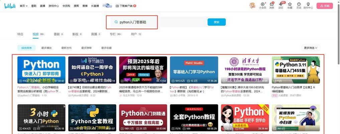
Task: Select 最多播放 sort option
Action: (x=46, y=48)
